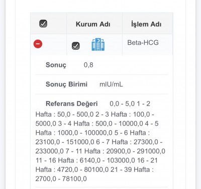Viewport: 201px width, 189px height.
Task: Uncheck the Beta-HCG row checkbox
Action: 76,46
